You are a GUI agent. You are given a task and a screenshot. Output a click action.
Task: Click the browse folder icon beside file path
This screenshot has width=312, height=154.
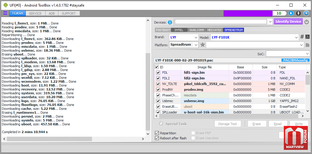pos(308,45)
